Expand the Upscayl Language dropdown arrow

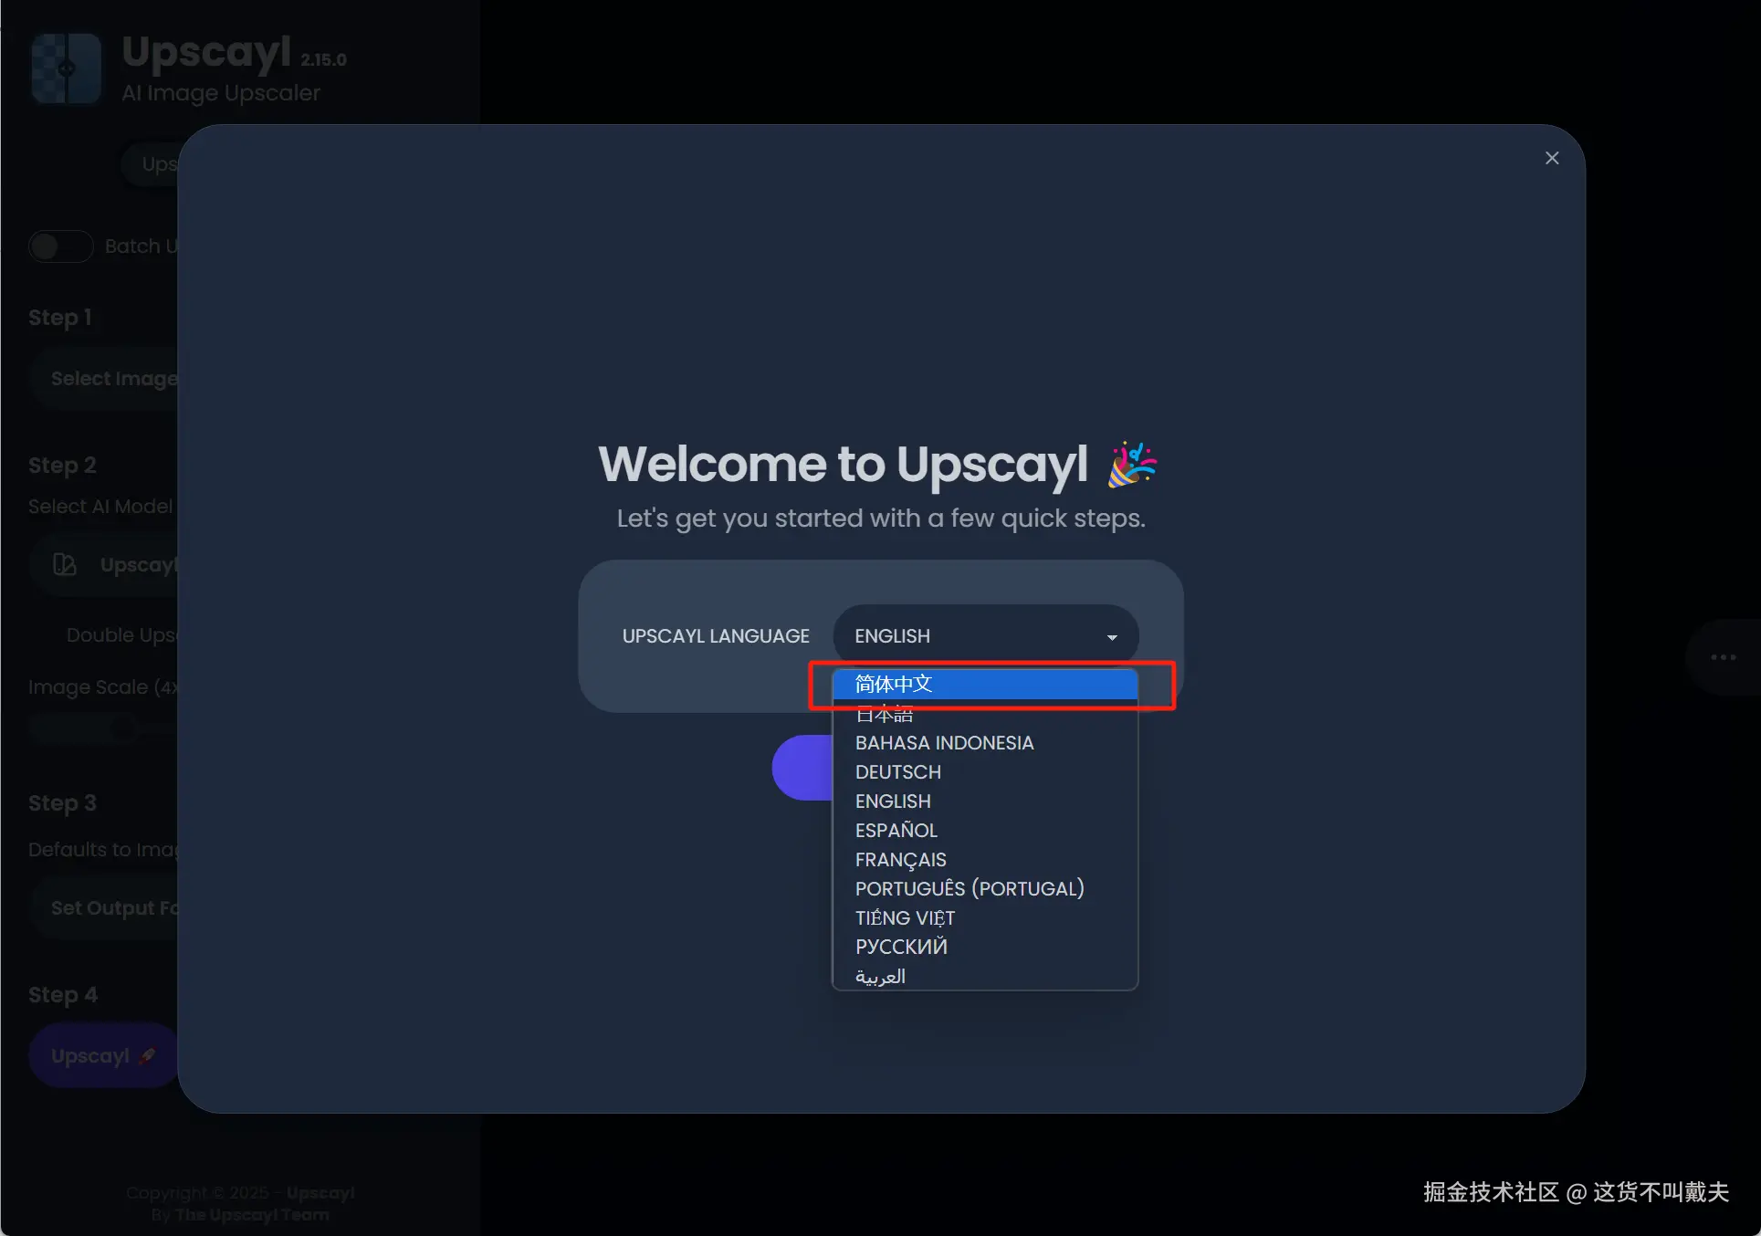pyautogui.click(x=1111, y=637)
